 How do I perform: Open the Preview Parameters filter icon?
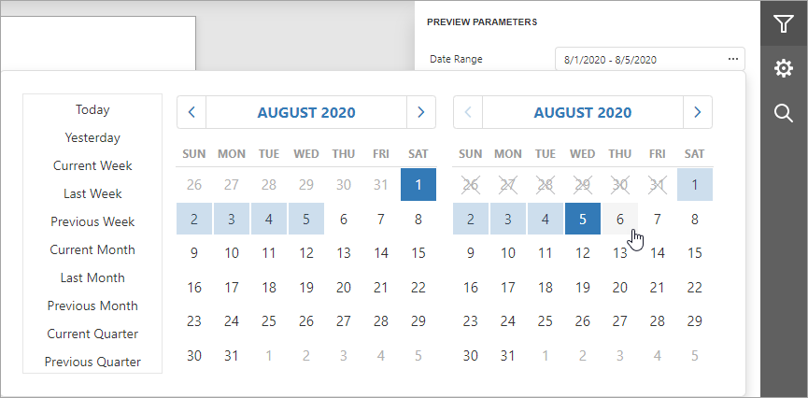[784, 24]
